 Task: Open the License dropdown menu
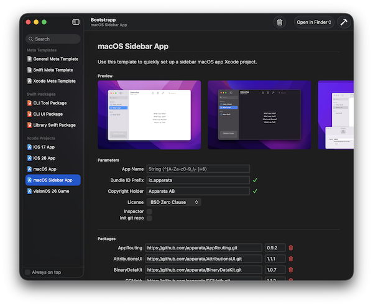tap(173, 202)
